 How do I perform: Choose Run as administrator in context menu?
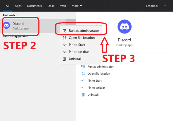(81, 31)
